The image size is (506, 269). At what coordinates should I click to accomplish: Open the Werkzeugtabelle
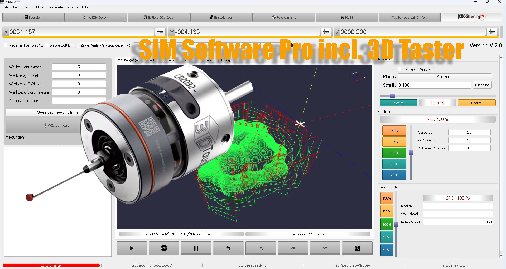tap(57, 113)
